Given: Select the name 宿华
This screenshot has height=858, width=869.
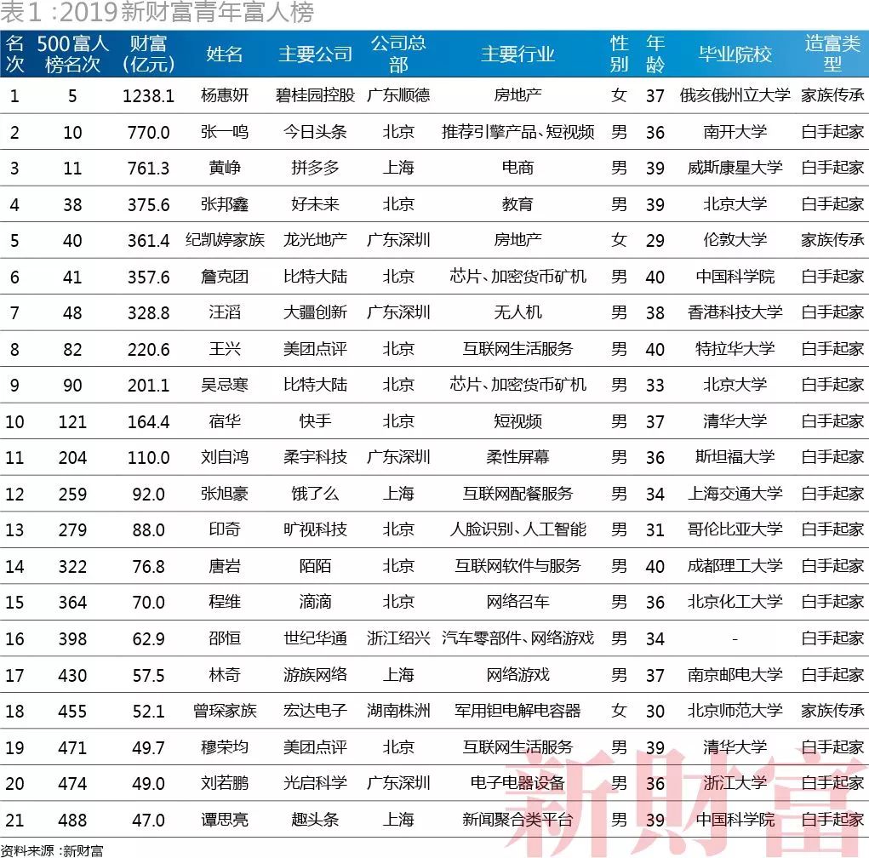Looking at the screenshot, I should (225, 421).
